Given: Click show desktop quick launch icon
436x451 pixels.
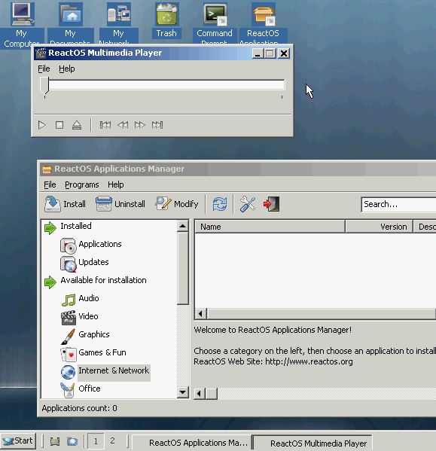Looking at the screenshot, I should 55,441.
